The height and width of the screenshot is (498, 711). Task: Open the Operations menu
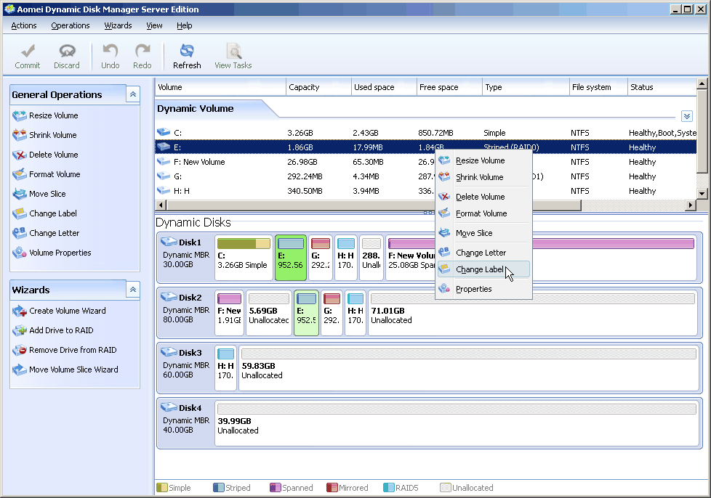71,25
